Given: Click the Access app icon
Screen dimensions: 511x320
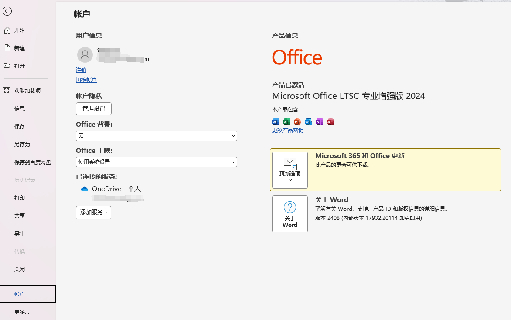Looking at the screenshot, I should click(x=330, y=122).
